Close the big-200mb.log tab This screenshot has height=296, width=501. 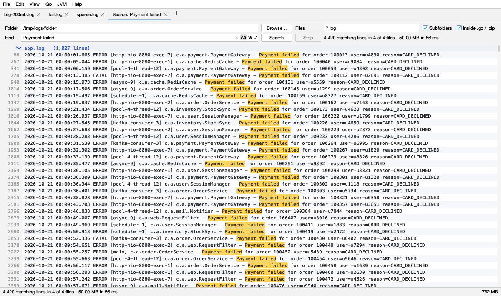[39, 14]
